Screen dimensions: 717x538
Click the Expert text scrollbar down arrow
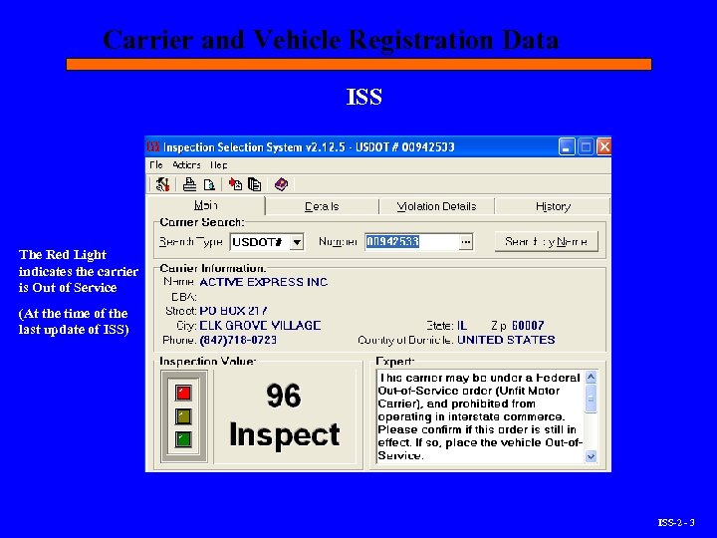point(591,456)
